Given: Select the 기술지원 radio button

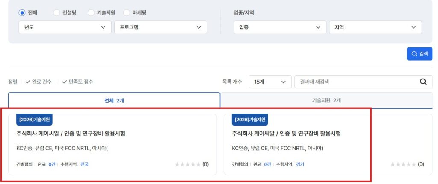Looking at the screenshot, I should pos(91,13).
